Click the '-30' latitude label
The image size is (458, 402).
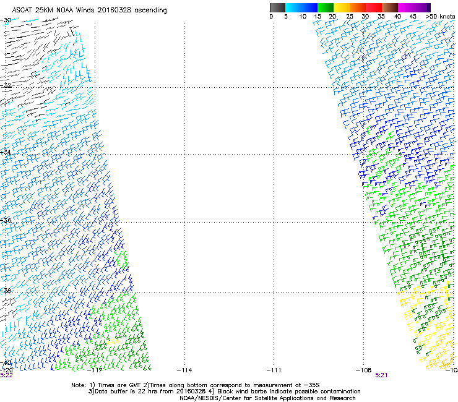click(6, 20)
